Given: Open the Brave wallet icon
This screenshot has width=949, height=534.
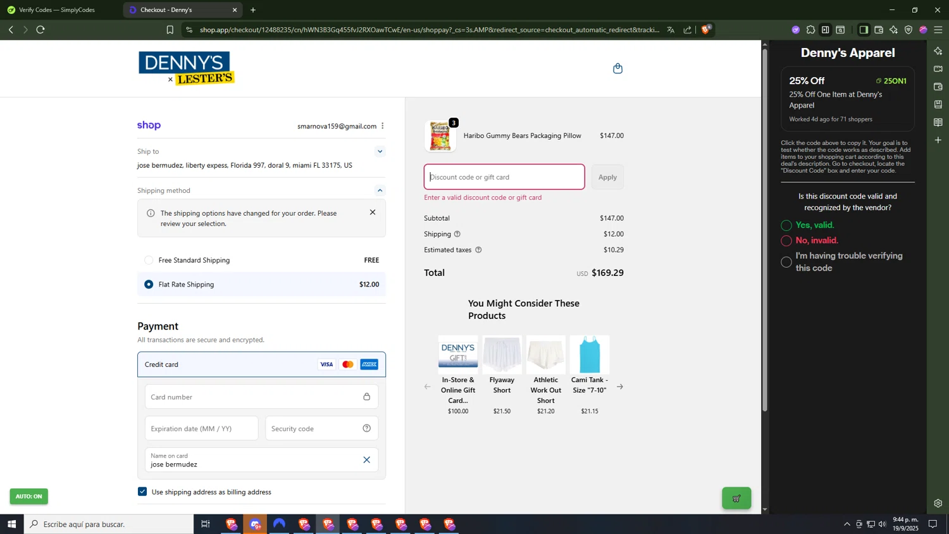Looking at the screenshot, I should pos(879,30).
